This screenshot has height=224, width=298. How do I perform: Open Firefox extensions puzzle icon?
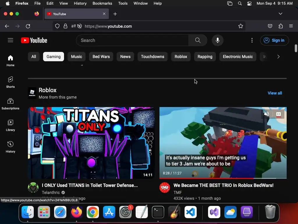click(x=281, y=26)
